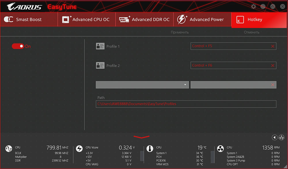Click the CPU fan 1358 RPM reading
This screenshot has height=169, width=288.
tap(271, 147)
